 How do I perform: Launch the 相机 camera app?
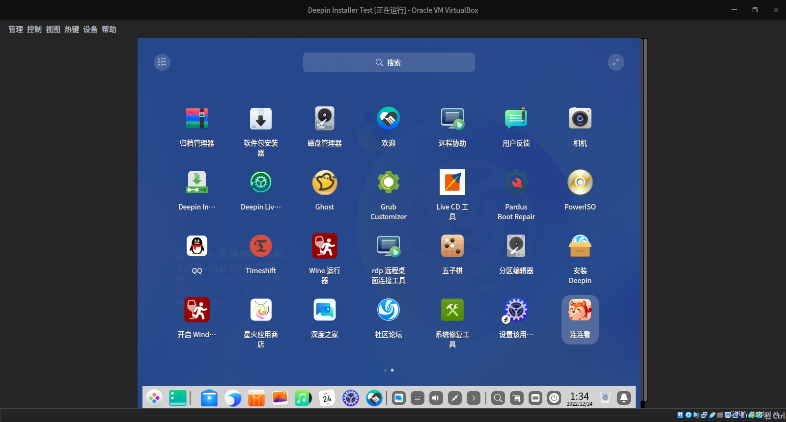tap(580, 118)
